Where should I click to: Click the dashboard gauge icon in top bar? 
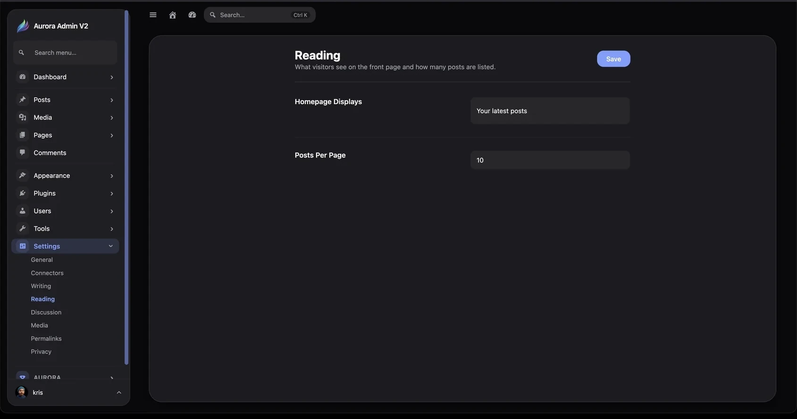[x=192, y=15]
